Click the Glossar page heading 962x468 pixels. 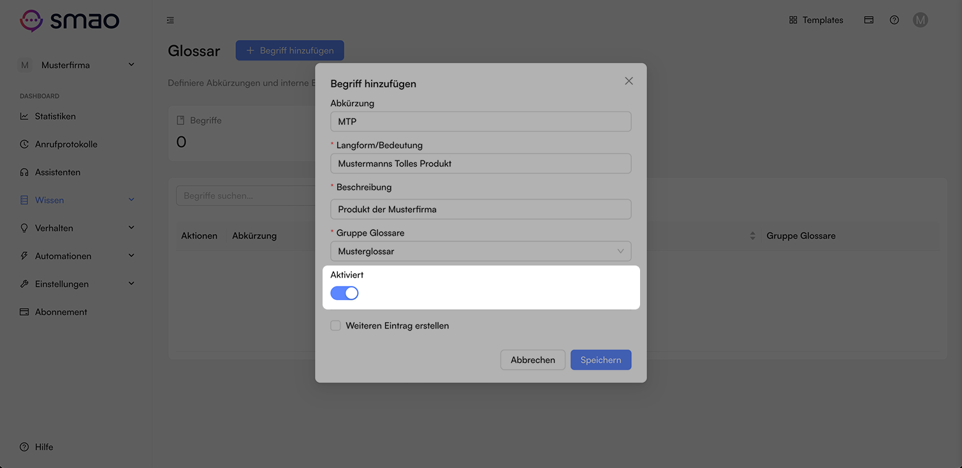click(194, 51)
